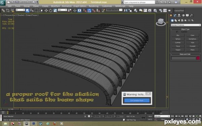Click the Rectangular Selection Region icon
This screenshot has height=126, width=202.
coord(36,10)
